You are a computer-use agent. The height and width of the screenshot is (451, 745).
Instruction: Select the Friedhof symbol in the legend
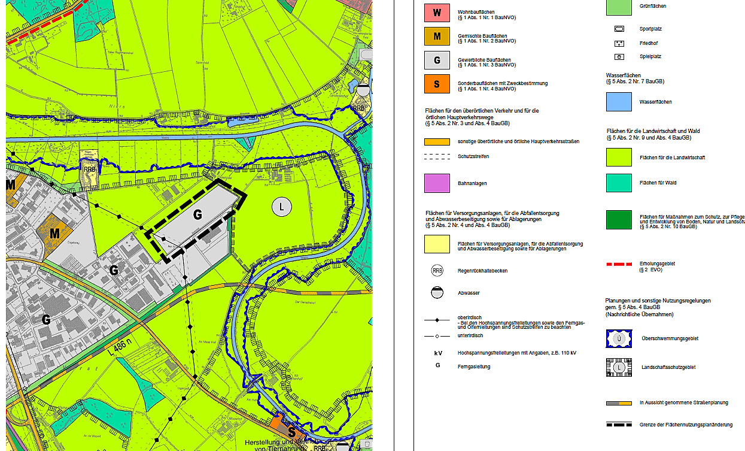tap(619, 43)
